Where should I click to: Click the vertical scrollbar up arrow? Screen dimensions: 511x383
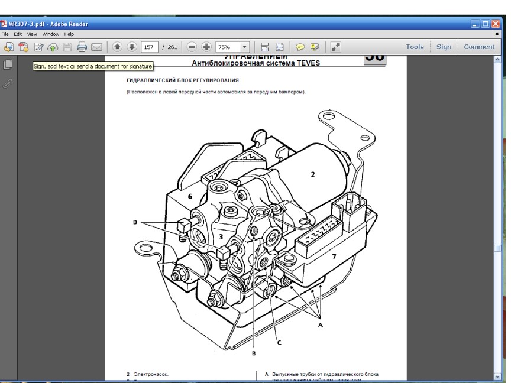tap(497, 59)
